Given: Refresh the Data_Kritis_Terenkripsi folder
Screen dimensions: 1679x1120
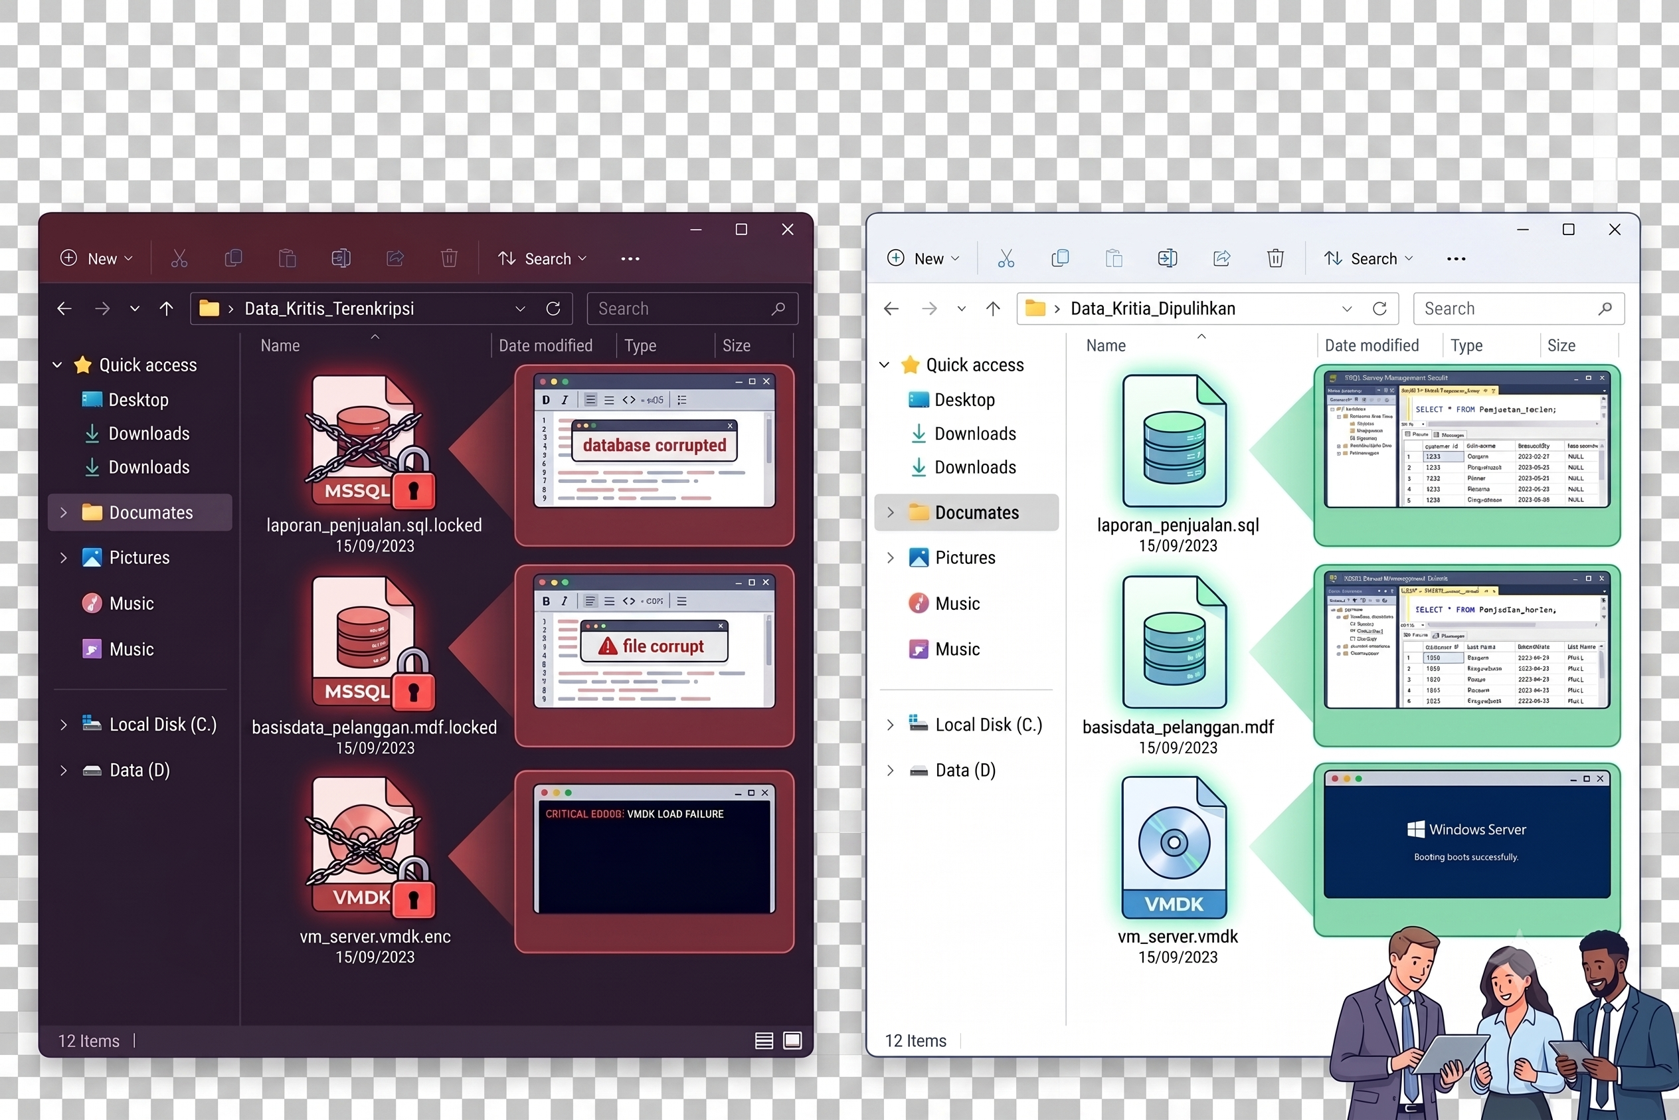Looking at the screenshot, I should click(x=553, y=309).
